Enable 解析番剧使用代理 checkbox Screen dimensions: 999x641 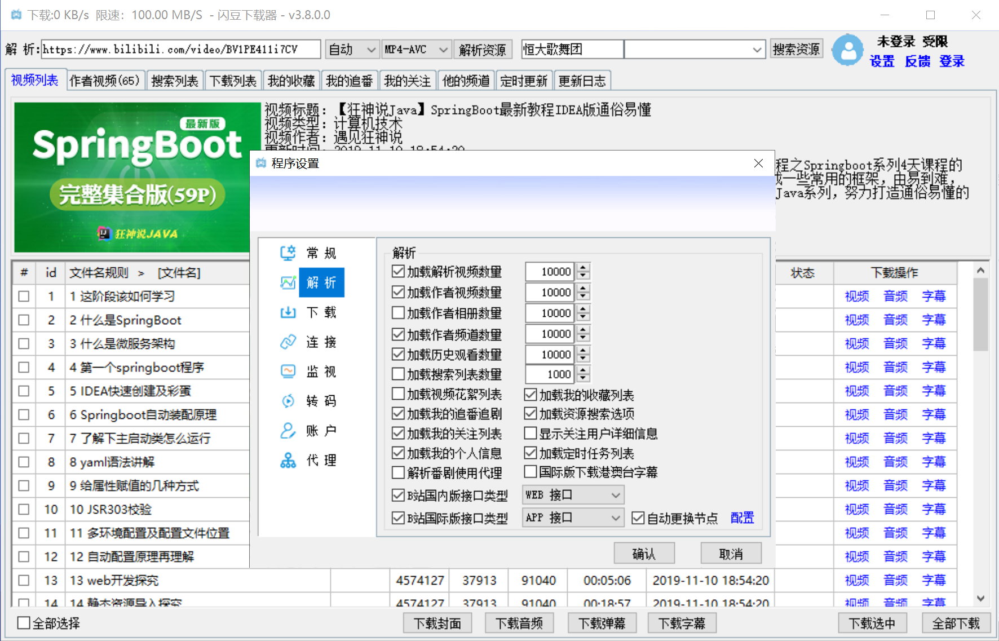pos(398,473)
